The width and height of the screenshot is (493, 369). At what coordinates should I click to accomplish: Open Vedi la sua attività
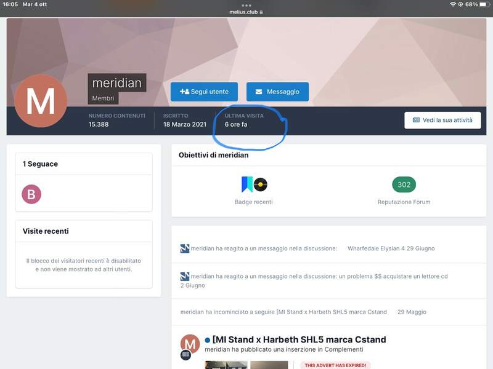pos(442,120)
